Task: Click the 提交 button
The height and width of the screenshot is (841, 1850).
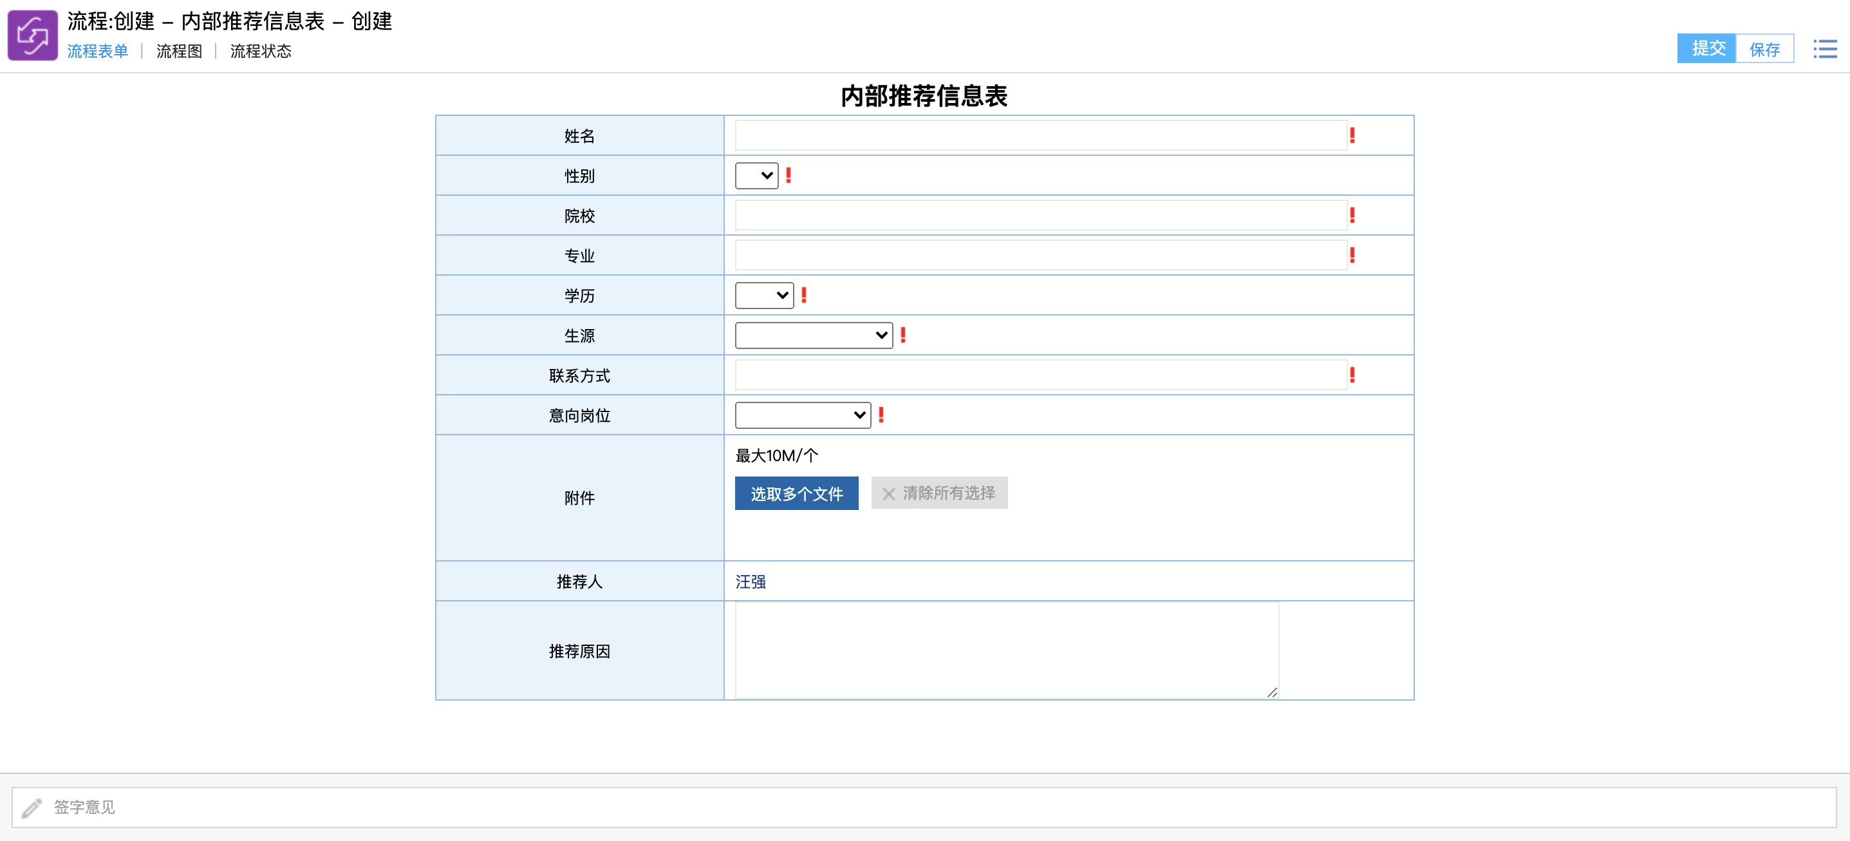Action: pyautogui.click(x=1706, y=48)
